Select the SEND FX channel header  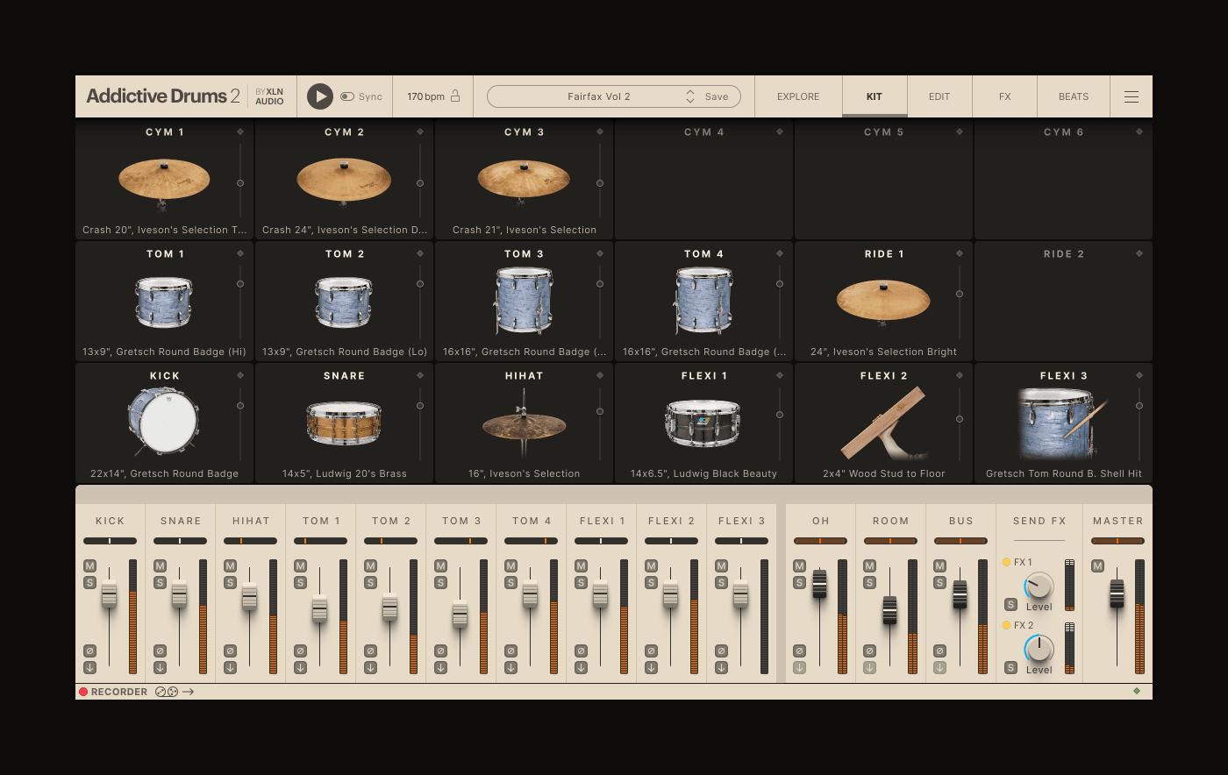(x=1039, y=521)
